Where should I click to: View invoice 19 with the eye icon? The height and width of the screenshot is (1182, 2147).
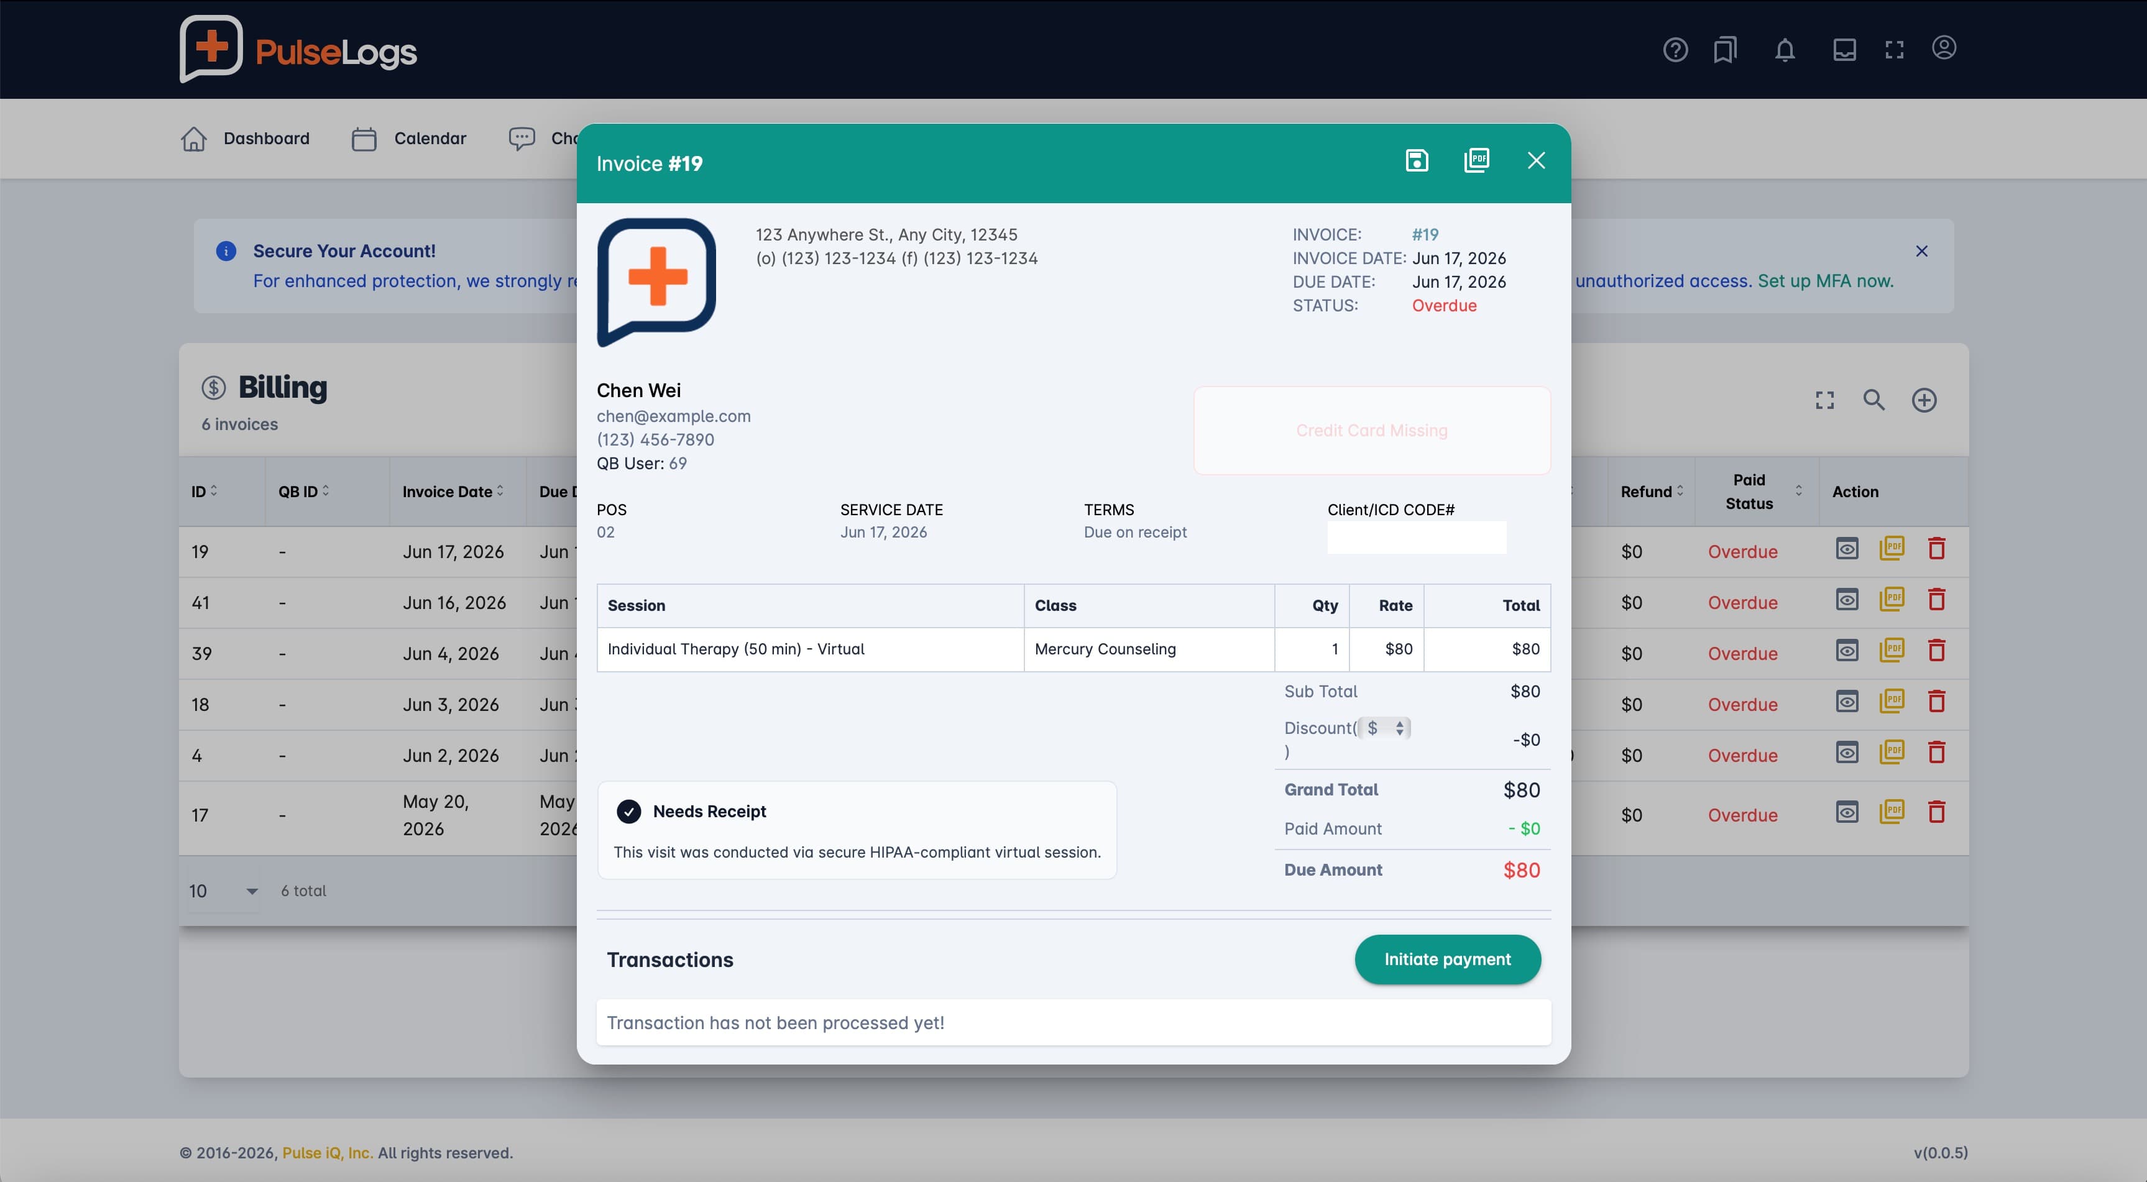1847,549
